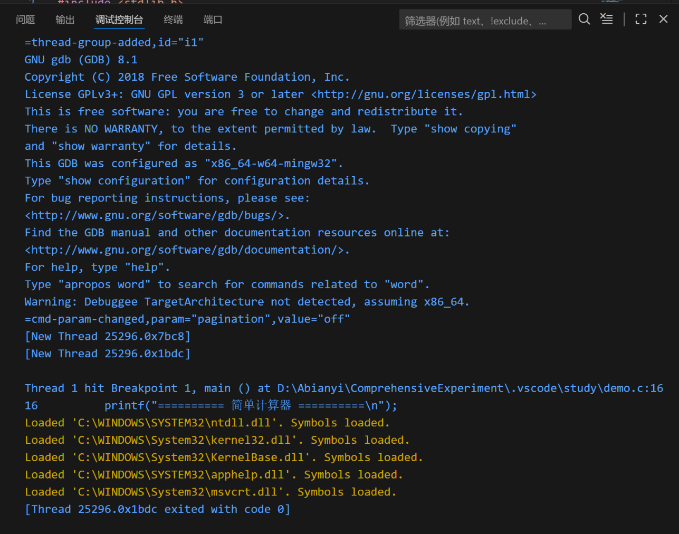Screen dimensions: 679x534
Task: Open the gdb/documentation URL
Action: (187, 250)
